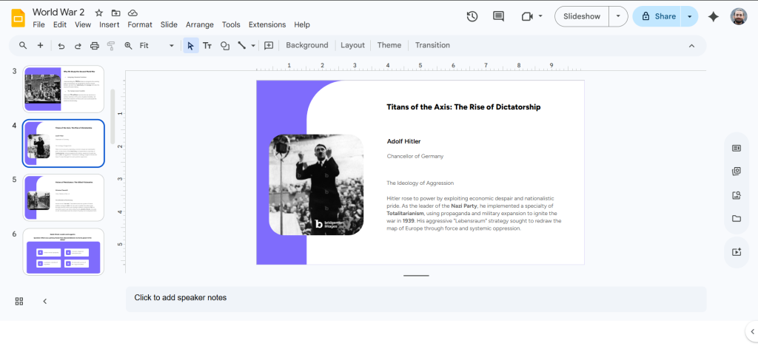The image size is (758, 346).
Task: Open version history clock icon
Action: 472,16
